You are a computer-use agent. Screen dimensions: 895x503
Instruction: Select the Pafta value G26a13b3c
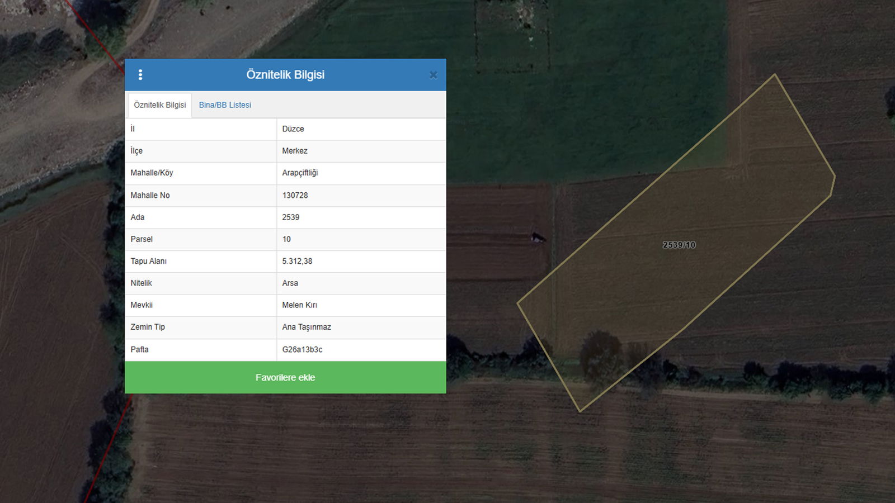pos(302,349)
